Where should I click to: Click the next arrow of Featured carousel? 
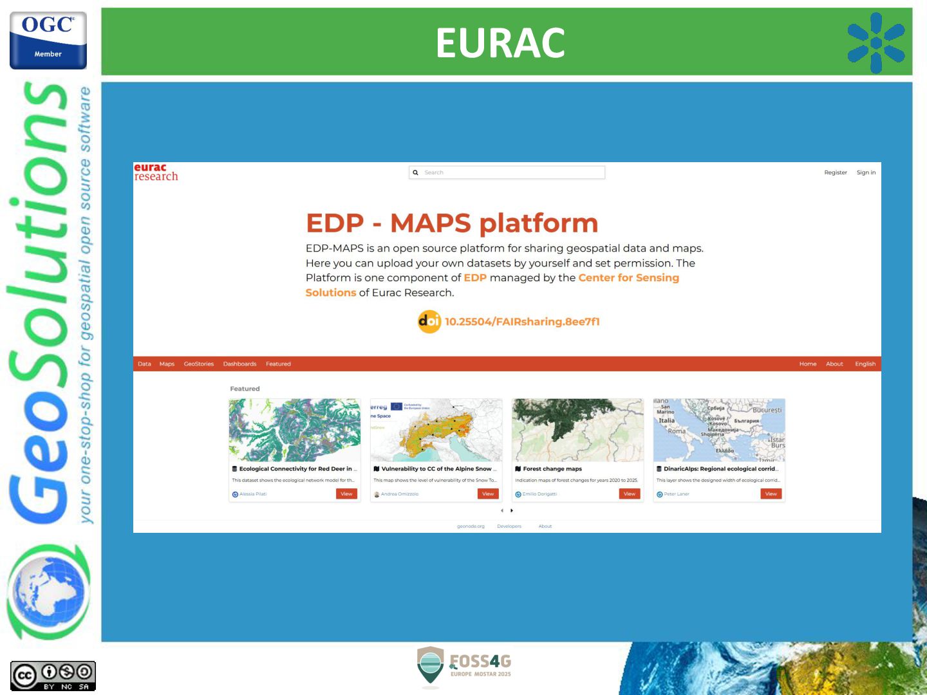[x=512, y=510]
